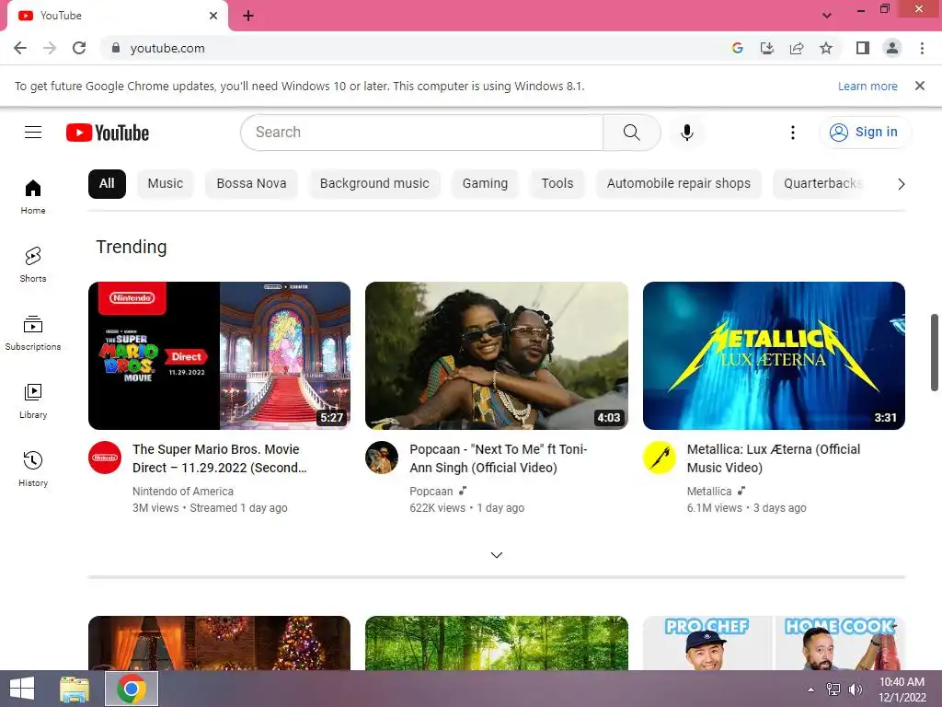Open Chrome tab search dropdown
This screenshot has height=707, width=942.
click(x=827, y=16)
